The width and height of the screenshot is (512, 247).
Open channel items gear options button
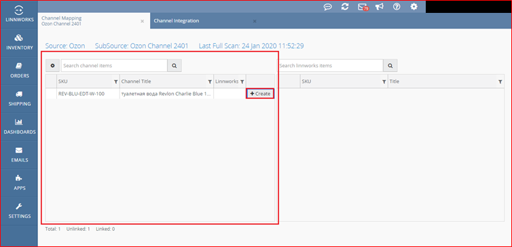click(x=52, y=66)
